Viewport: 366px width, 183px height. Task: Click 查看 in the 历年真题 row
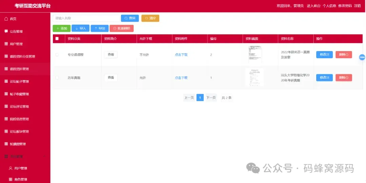click(x=111, y=77)
